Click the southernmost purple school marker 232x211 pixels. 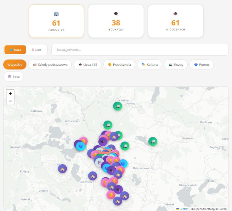click(117, 201)
